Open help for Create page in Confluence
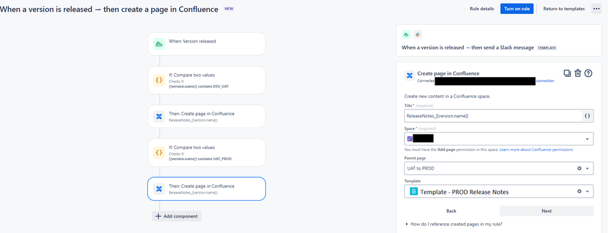Viewport: 608px width, 233px height. (x=589, y=73)
